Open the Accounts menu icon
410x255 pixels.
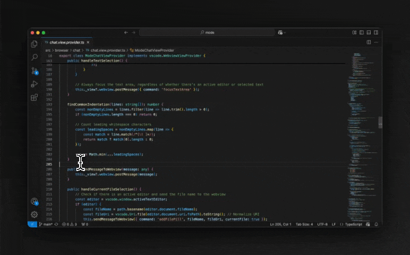click(34, 201)
